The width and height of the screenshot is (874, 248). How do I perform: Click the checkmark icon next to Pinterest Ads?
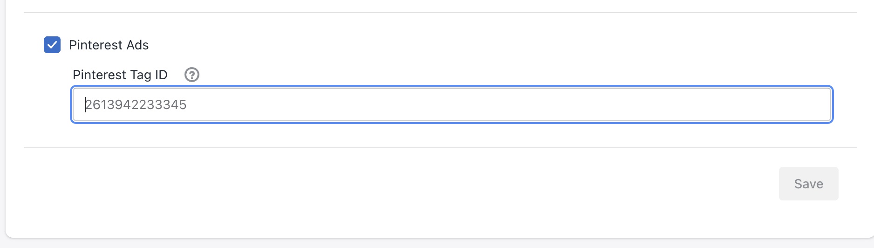(52, 45)
